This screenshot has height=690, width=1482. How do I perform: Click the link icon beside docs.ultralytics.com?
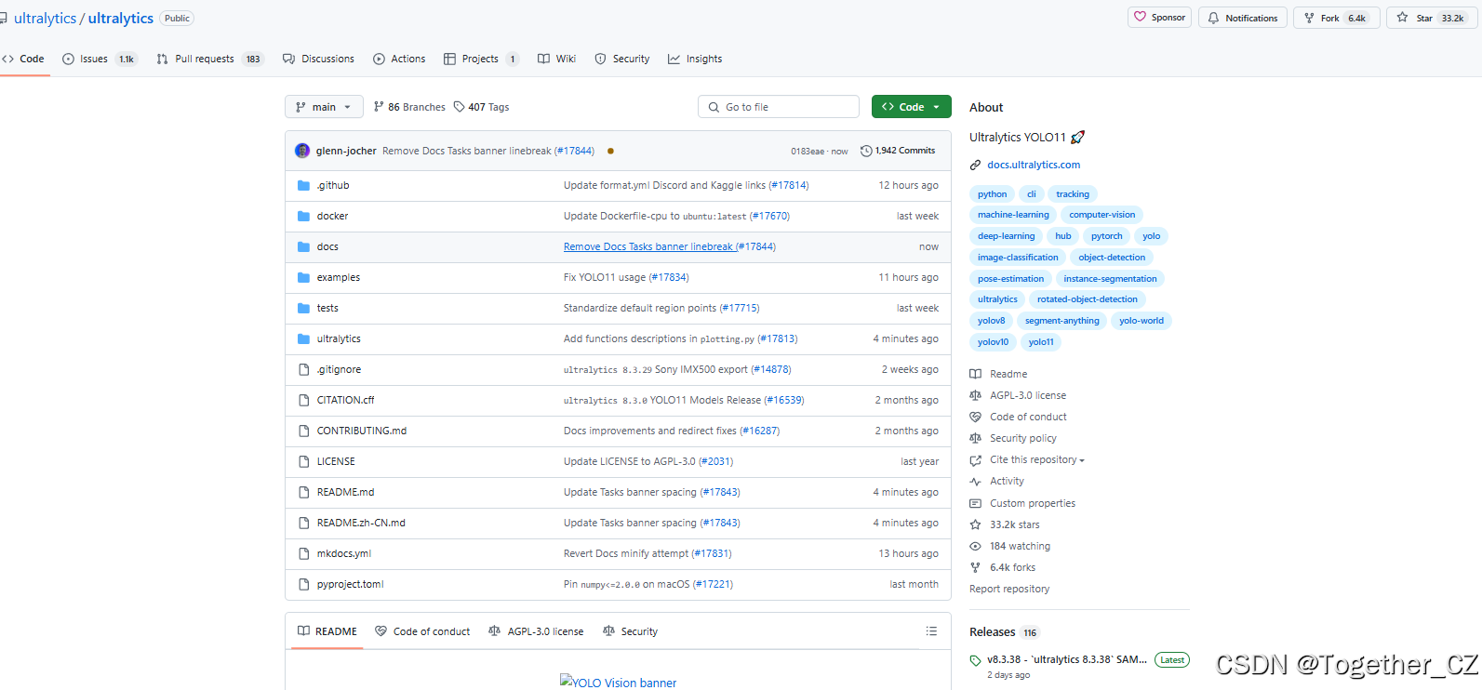pyautogui.click(x=975, y=166)
